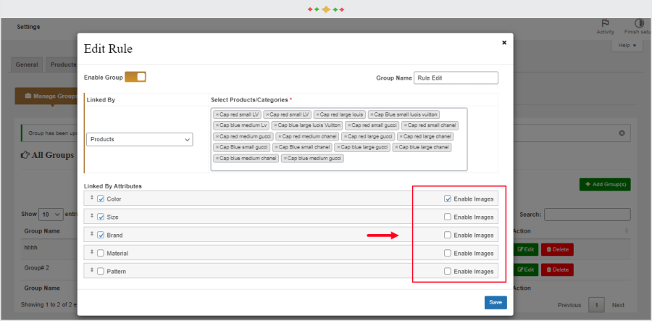Edit the Group# 2 entry
652x321 pixels.
526,270
